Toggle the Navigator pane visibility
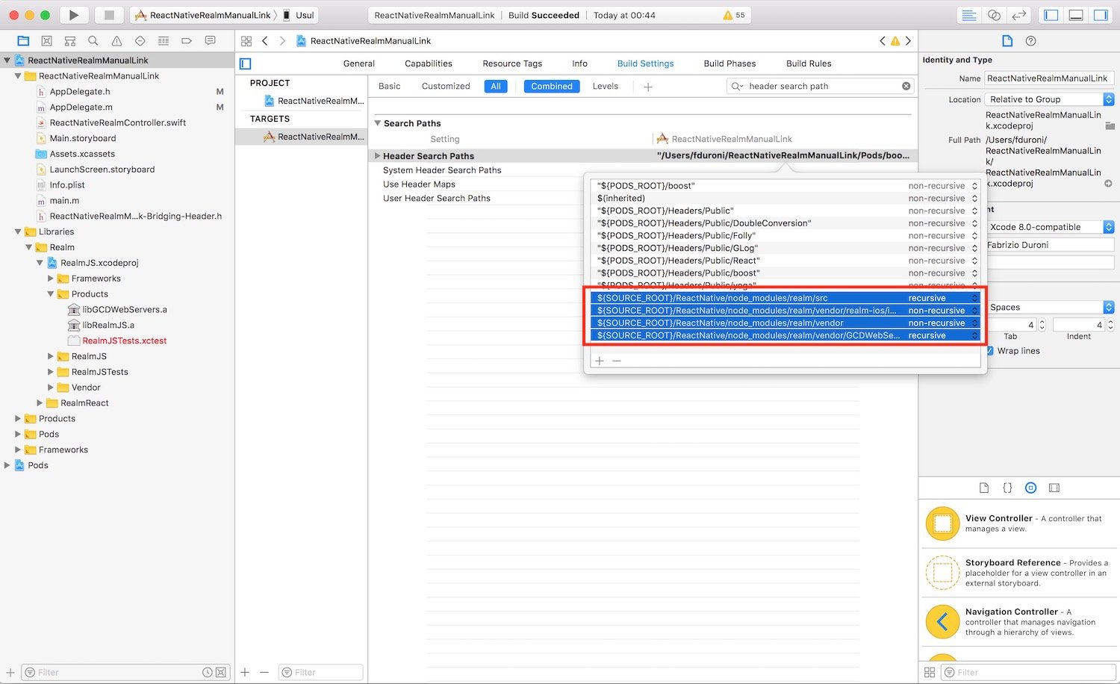The height and width of the screenshot is (684, 1120). click(1051, 15)
